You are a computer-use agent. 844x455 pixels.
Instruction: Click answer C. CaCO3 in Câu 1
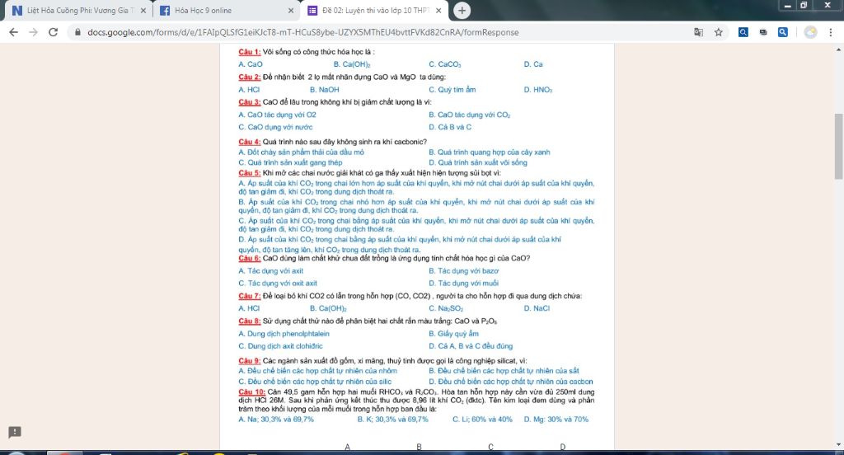444,64
